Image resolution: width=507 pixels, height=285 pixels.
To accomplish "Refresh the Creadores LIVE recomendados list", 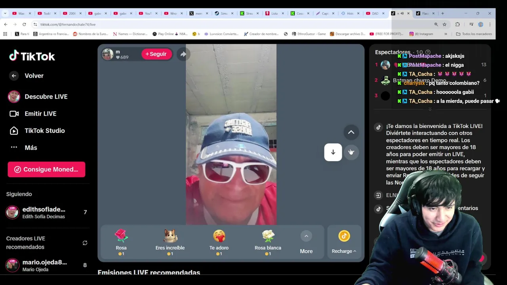I will (85, 243).
